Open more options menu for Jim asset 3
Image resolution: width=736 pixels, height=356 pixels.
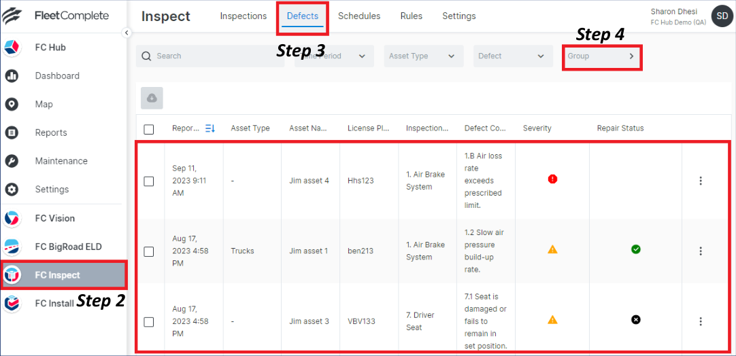(x=701, y=321)
